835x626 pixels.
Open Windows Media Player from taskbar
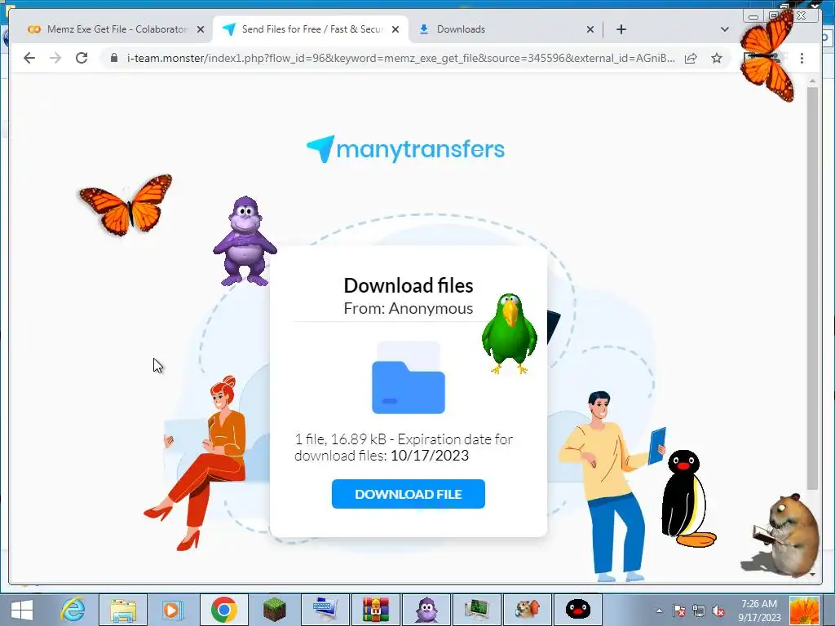[x=172, y=610]
